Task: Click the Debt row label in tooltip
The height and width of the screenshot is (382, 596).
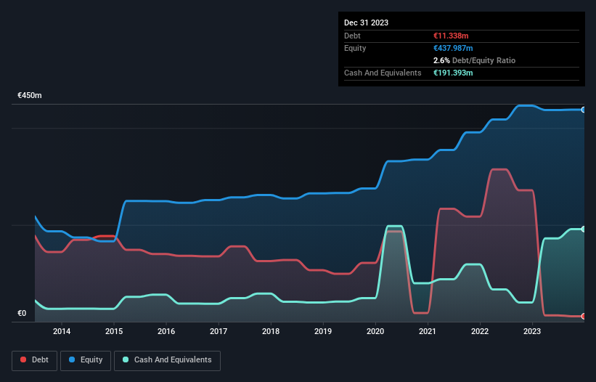Action: pos(352,36)
